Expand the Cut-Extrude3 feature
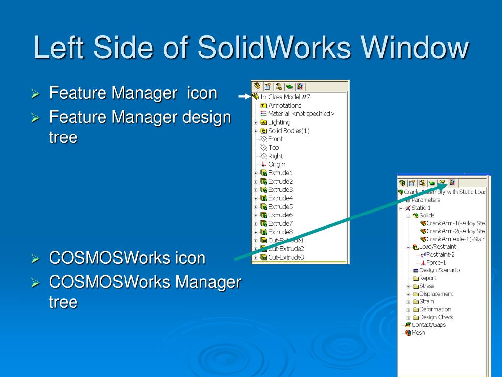Screen dimensions: 502x377 (x=256, y=257)
